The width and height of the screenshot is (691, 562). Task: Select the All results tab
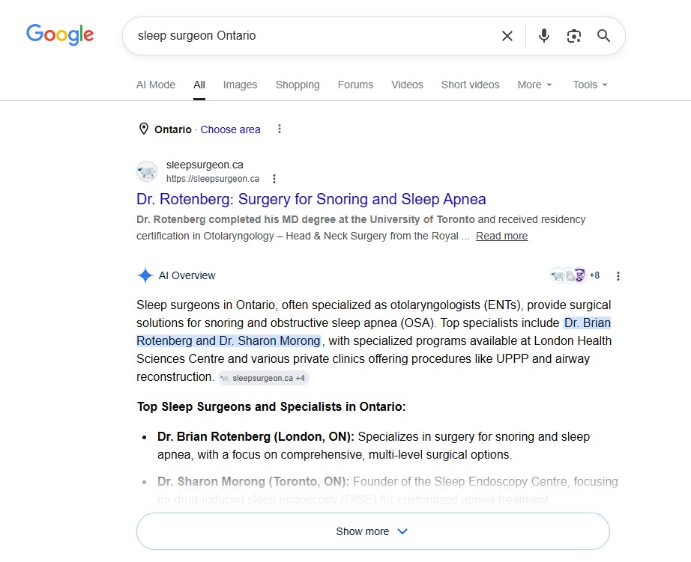pos(199,85)
